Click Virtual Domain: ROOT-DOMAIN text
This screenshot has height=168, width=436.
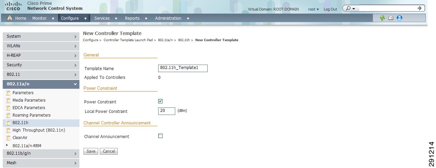(273, 9)
